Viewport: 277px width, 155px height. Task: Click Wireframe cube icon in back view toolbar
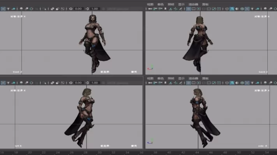click(227, 9)
